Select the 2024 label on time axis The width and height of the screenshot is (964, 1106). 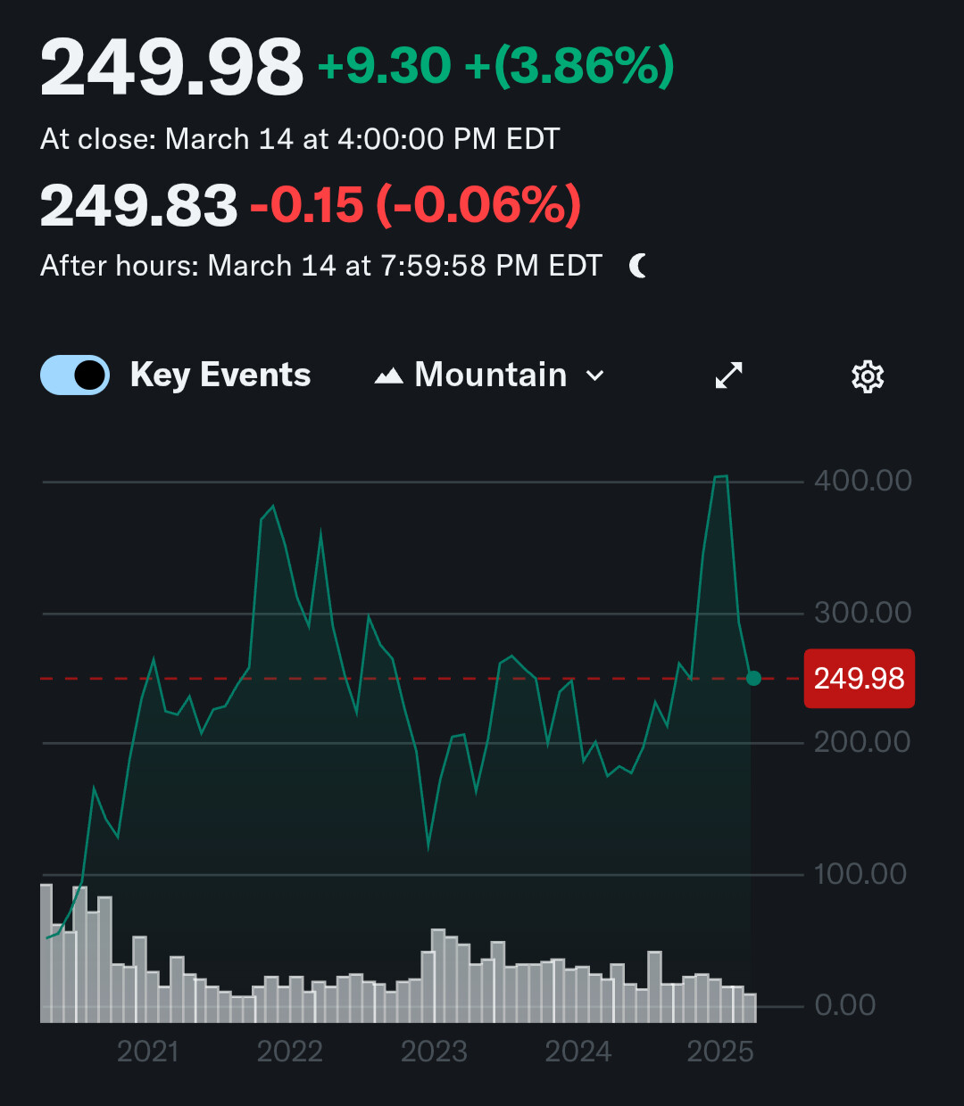[x=578, y=1052]
